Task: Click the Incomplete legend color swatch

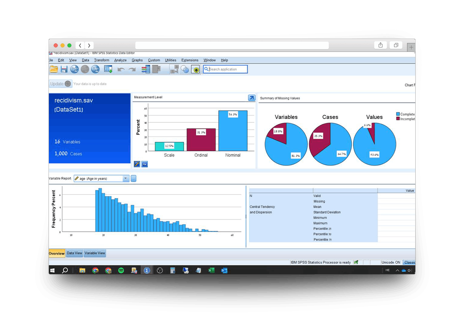Action: [x=398, y=119]
